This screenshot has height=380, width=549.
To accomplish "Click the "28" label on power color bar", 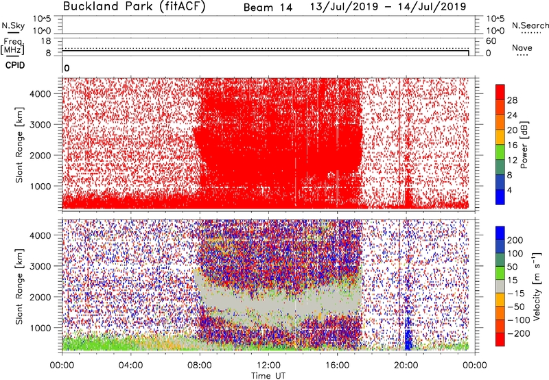I will (x=512, y=100).
